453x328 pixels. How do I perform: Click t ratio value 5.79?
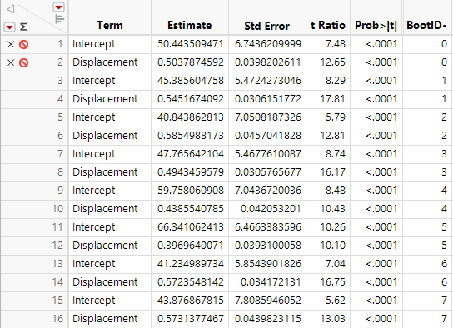[x=336, y=117]
